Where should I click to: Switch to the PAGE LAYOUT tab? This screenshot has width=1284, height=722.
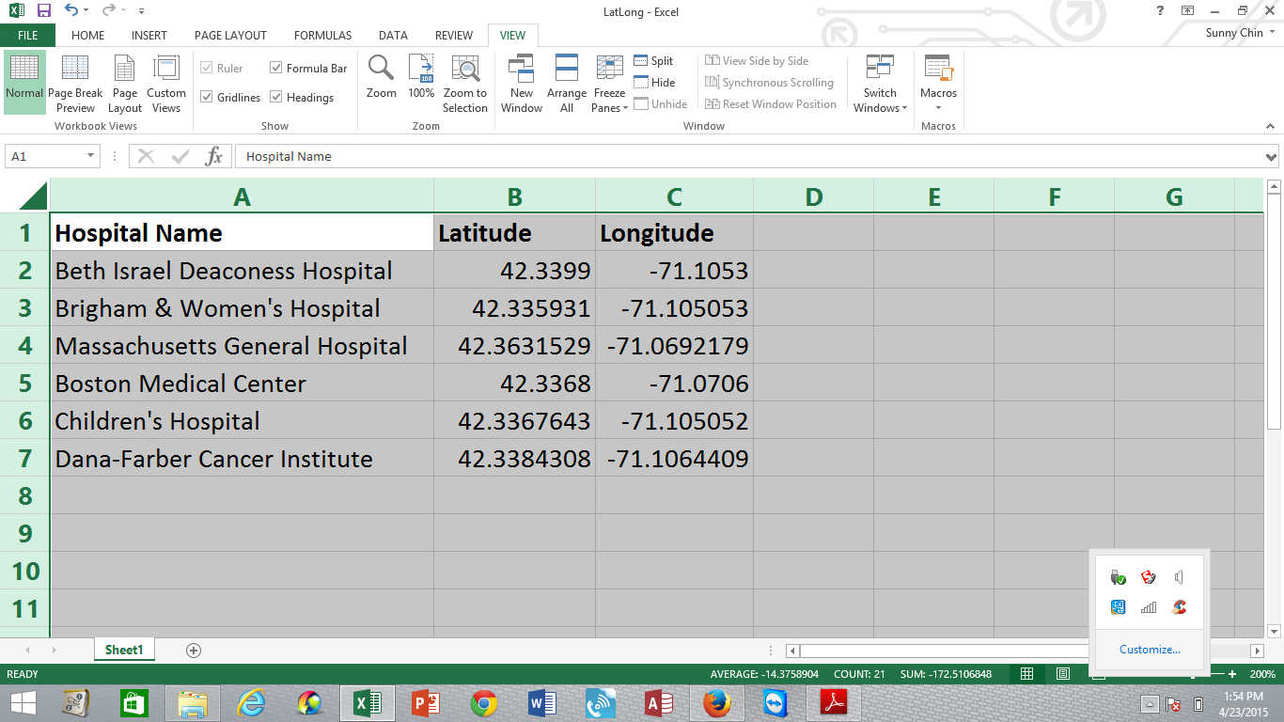point(230,36)
